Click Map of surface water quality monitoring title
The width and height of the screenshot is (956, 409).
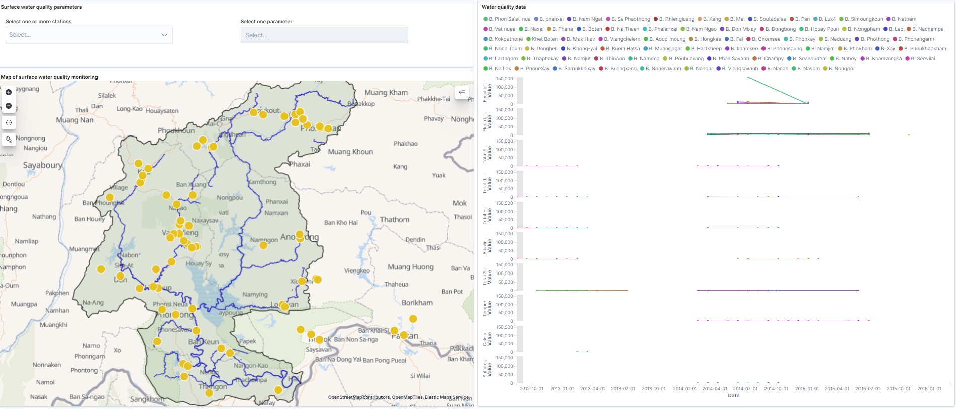pyautogui.click(x=49, y=77)
